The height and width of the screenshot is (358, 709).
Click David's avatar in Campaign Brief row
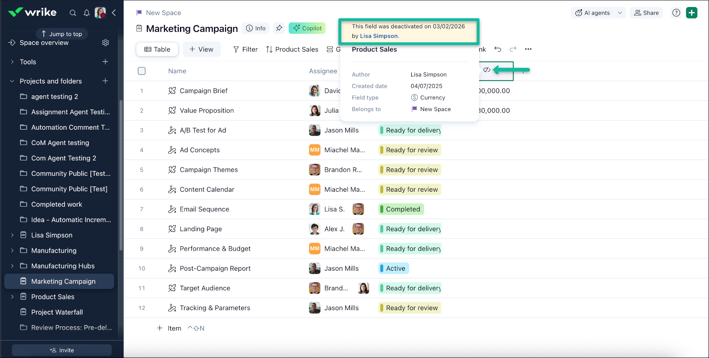pyautogui.click(x=315, y=91)
